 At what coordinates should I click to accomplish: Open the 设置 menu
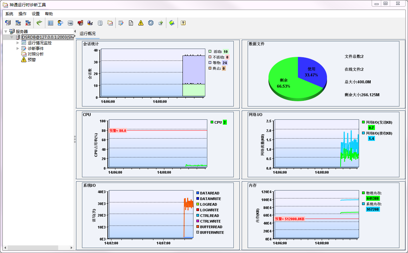36,14
